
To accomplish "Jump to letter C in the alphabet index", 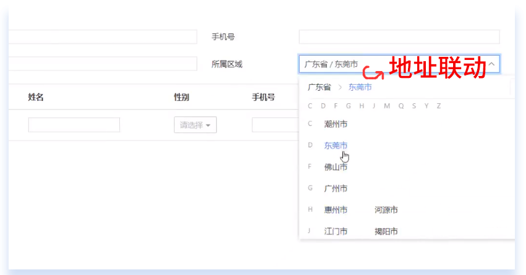I will [x=310, y=106].
